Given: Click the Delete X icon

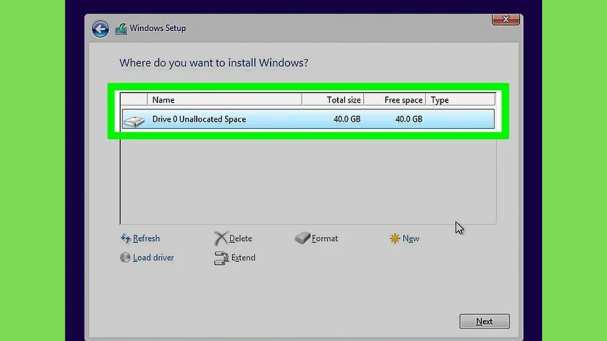Looking at the screenshot, I should pos(221,238).
